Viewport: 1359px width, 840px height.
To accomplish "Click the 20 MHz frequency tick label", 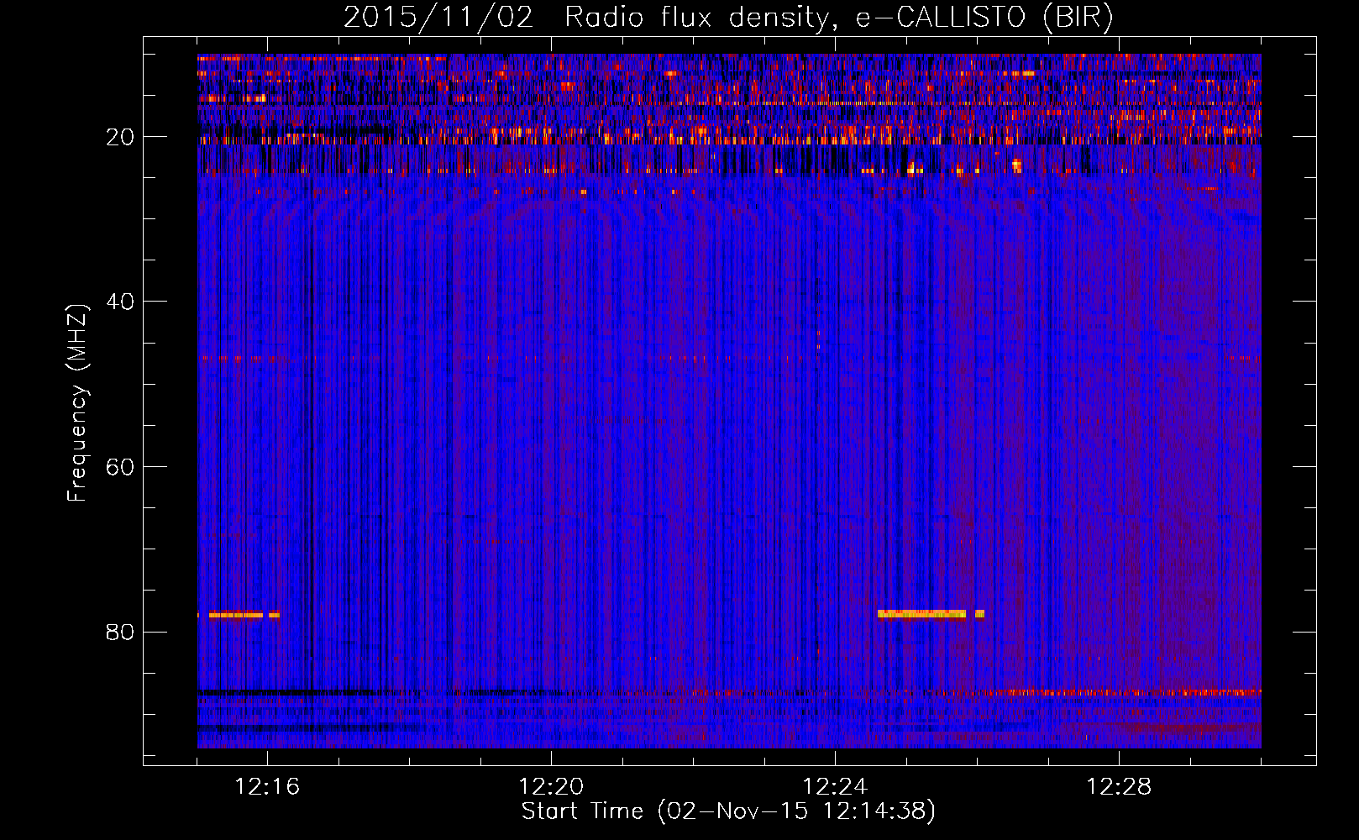I will pyautogui.click(x=120, y=137).
